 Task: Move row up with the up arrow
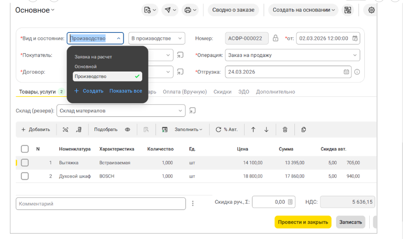[x=253, y=130]
